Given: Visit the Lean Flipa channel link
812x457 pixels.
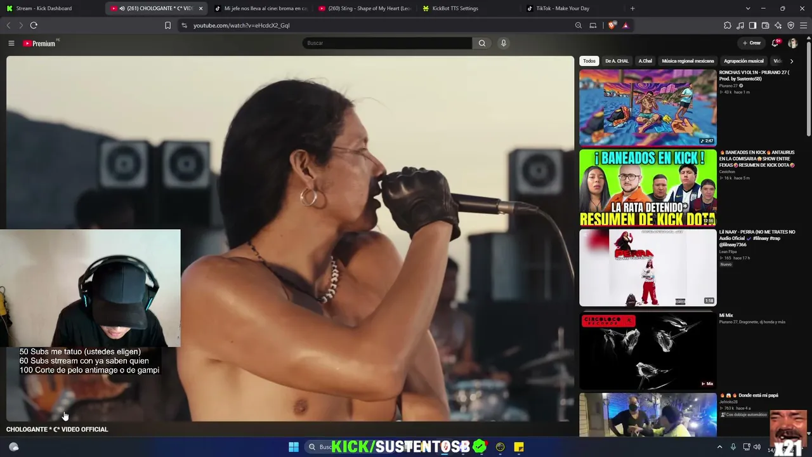Looking at the screenshot, I should point(728,252).
